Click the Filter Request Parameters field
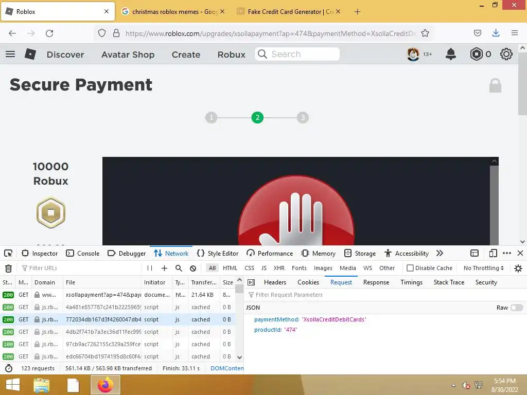Viewport: 527px width, 395px height. 385,295
